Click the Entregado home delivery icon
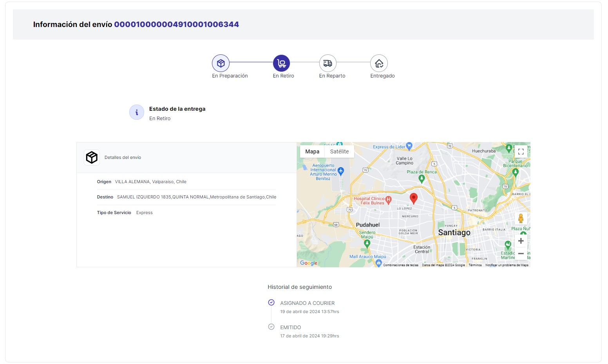608x364 pixels. click(x=378, y=63)
